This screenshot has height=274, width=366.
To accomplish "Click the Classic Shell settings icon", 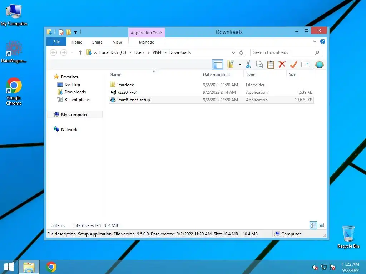I will [x=319, y=65].
